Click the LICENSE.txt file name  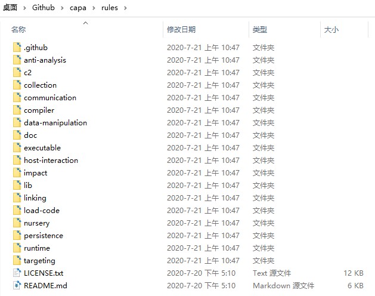44,273
